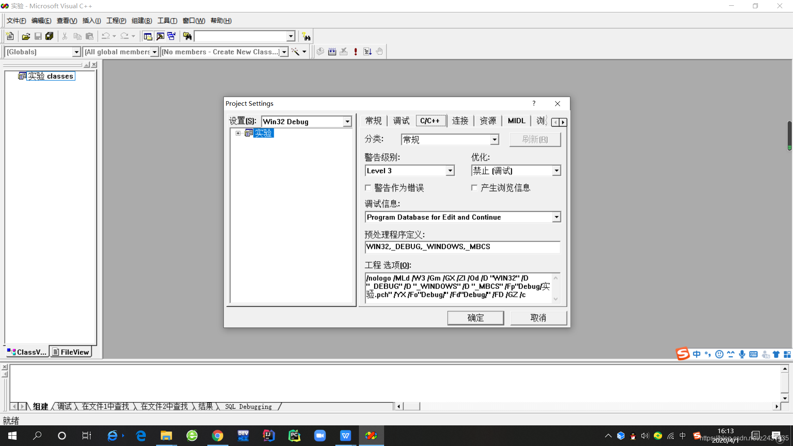This screenshot has width=793, height=446.
Task: Click the Paste clipboard icon
Action: (89, 36)
